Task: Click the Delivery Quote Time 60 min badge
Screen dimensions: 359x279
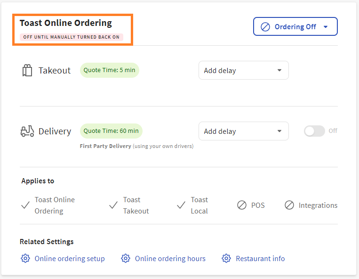Action: tap(111, 131)
